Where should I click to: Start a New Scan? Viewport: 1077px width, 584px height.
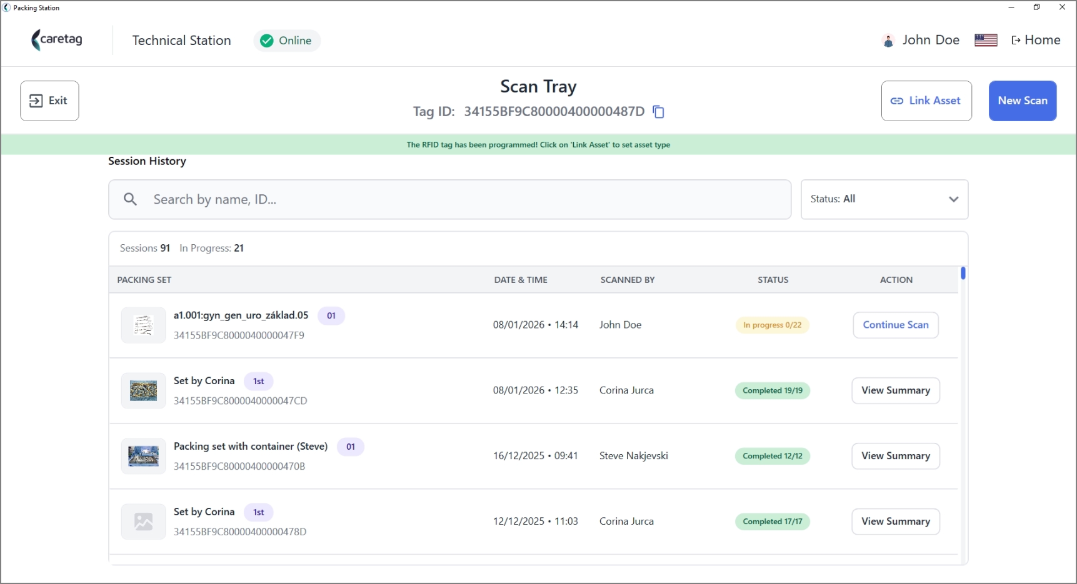(x=1023, y=101)
